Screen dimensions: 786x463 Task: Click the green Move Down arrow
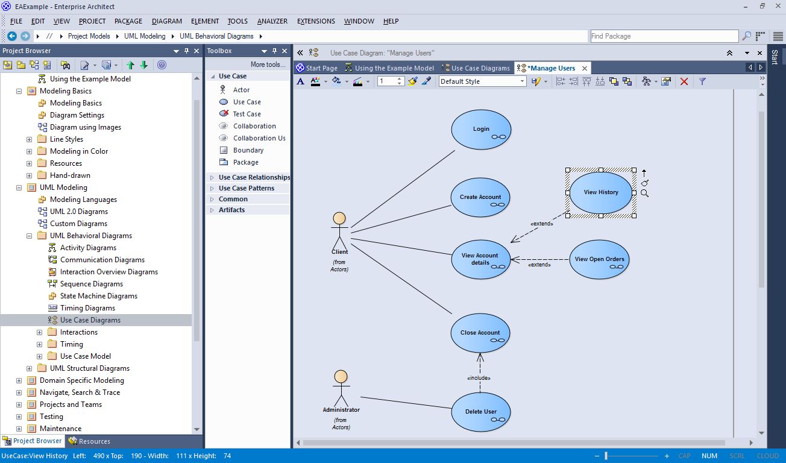click(x=143, y=65)
